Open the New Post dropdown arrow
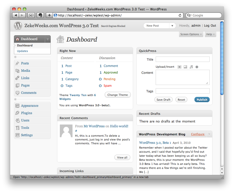This screenshot has width=234, height=193. click(172, 26)
